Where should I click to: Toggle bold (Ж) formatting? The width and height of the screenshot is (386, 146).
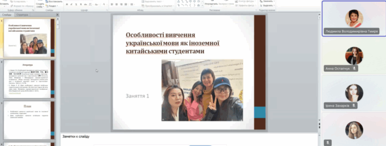pos(67,5)
